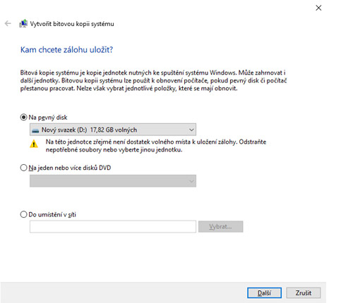
Task: Click the yellow warning triangle icon
Action: pos(34,144)
